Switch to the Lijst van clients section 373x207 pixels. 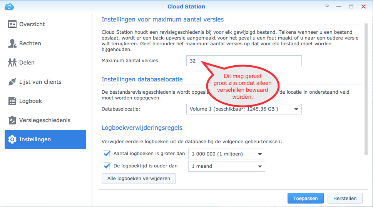click(x=40, y=82)
